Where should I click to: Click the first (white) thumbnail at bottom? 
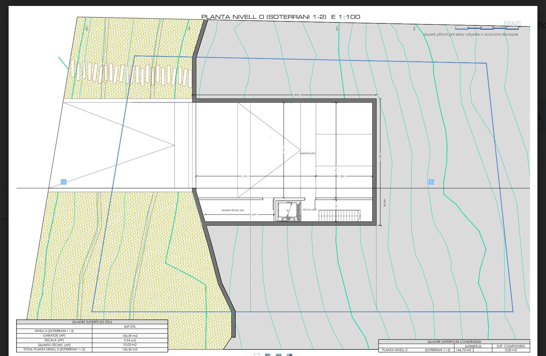pos(257,355)
